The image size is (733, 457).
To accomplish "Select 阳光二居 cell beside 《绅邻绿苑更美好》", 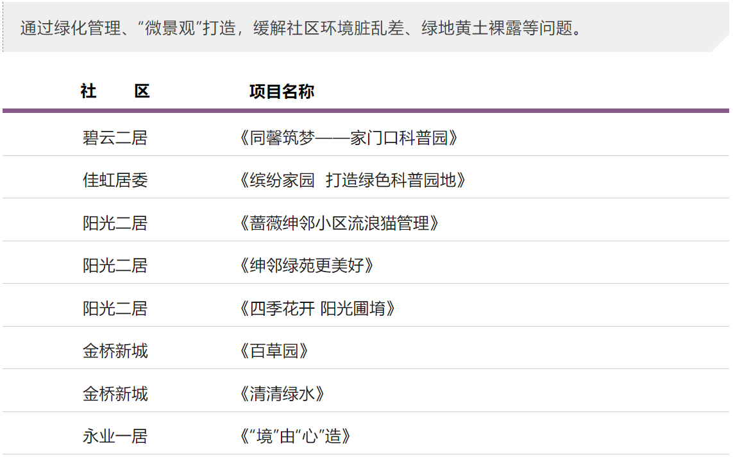I will (x=115, y=266).
